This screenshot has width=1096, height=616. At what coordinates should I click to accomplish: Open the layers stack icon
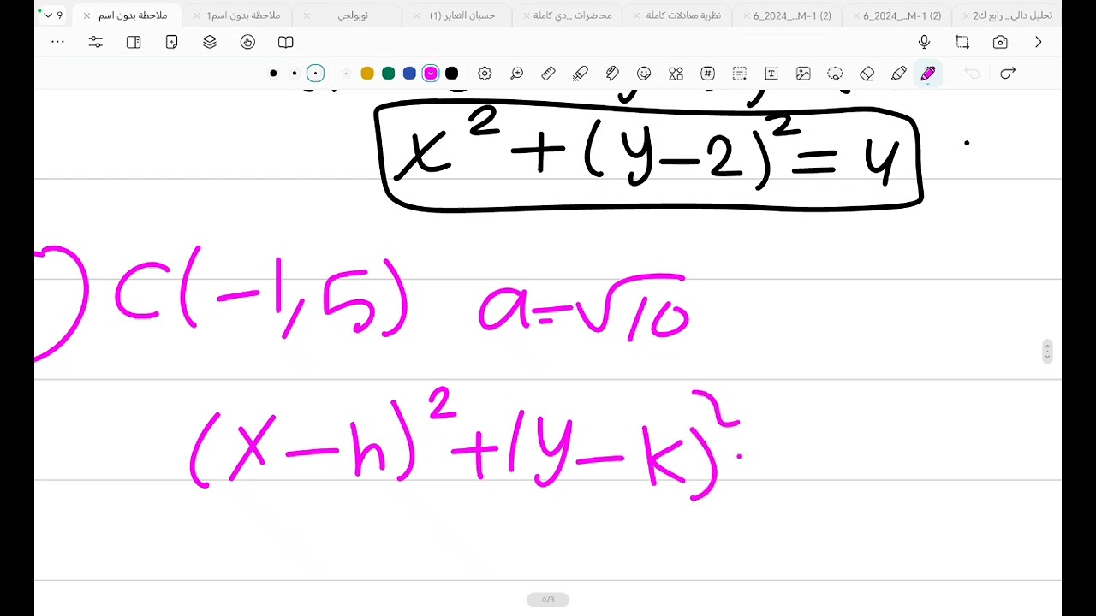point(210,42)
